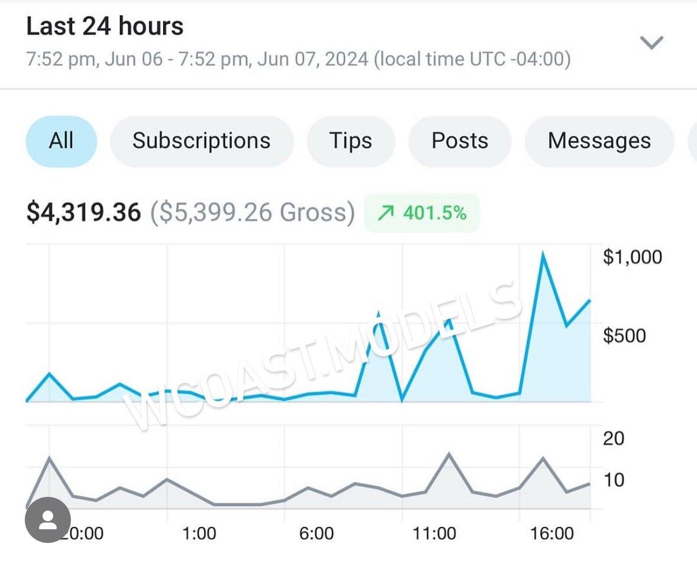
Task: Switch to the Tips filter
Action: click(x=351, y=141)
